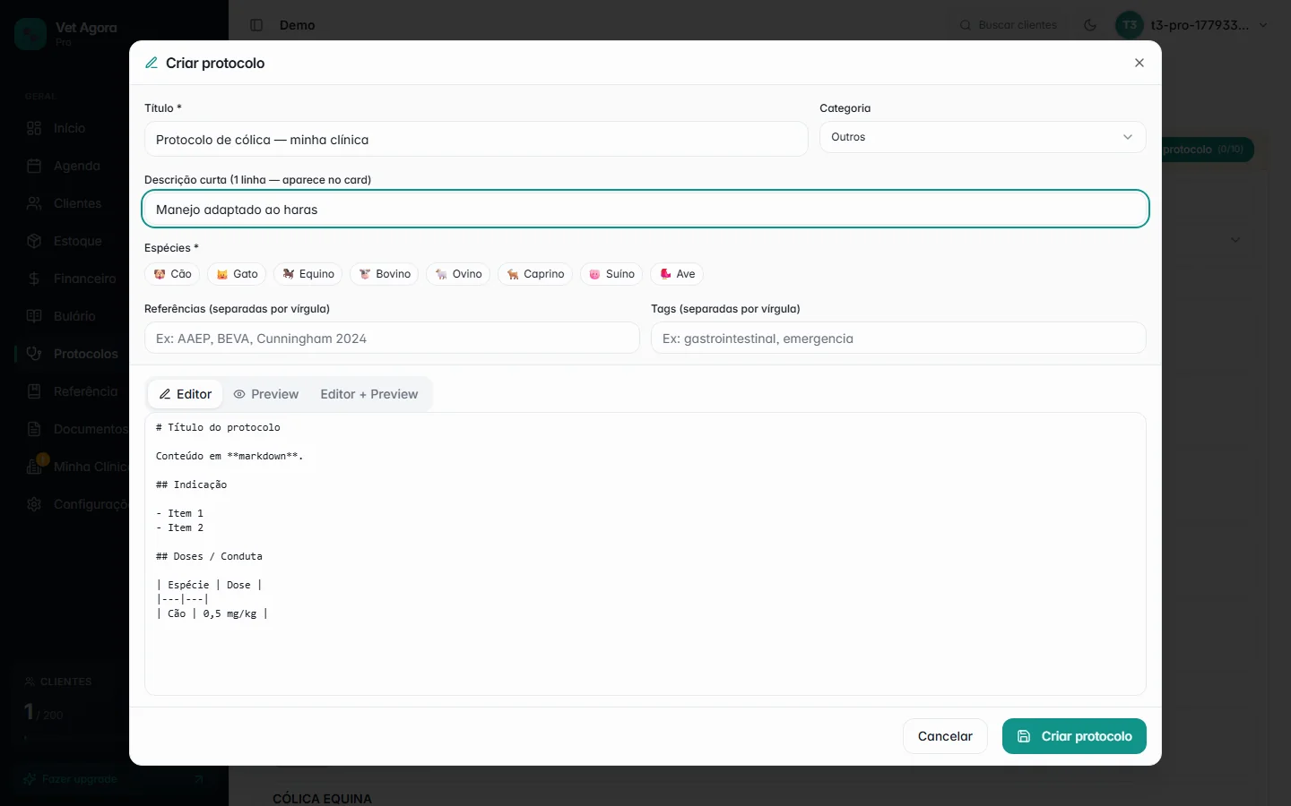Click the Protocolos stethoscope icon
This screenshot has width=1291, height=806.
[34, 354]
